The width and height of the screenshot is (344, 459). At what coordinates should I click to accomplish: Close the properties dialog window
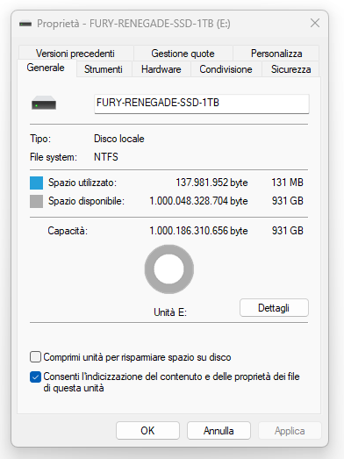pyautogui.click(x=315, y=23)
